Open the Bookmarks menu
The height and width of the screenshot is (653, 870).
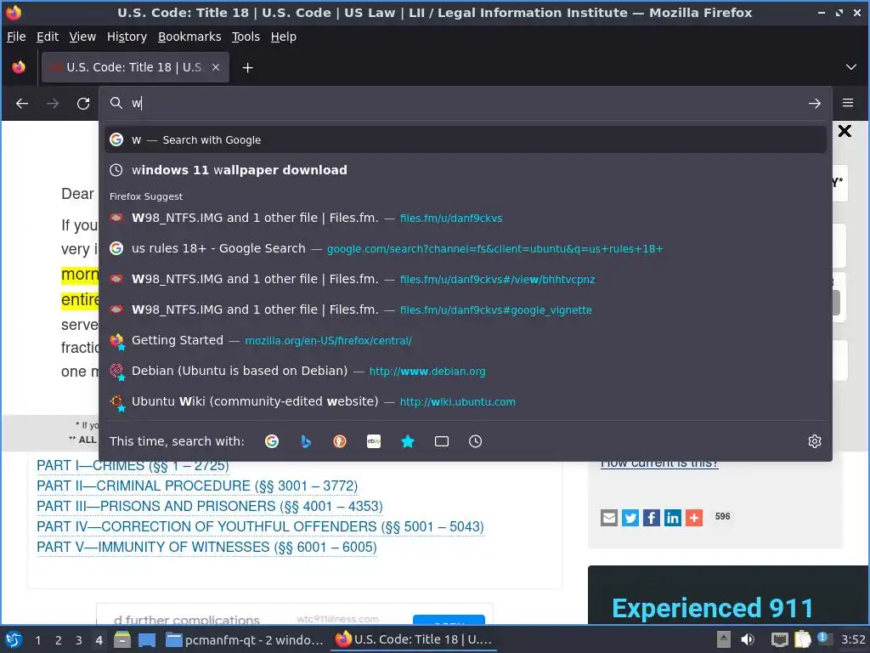coord(189,37)
